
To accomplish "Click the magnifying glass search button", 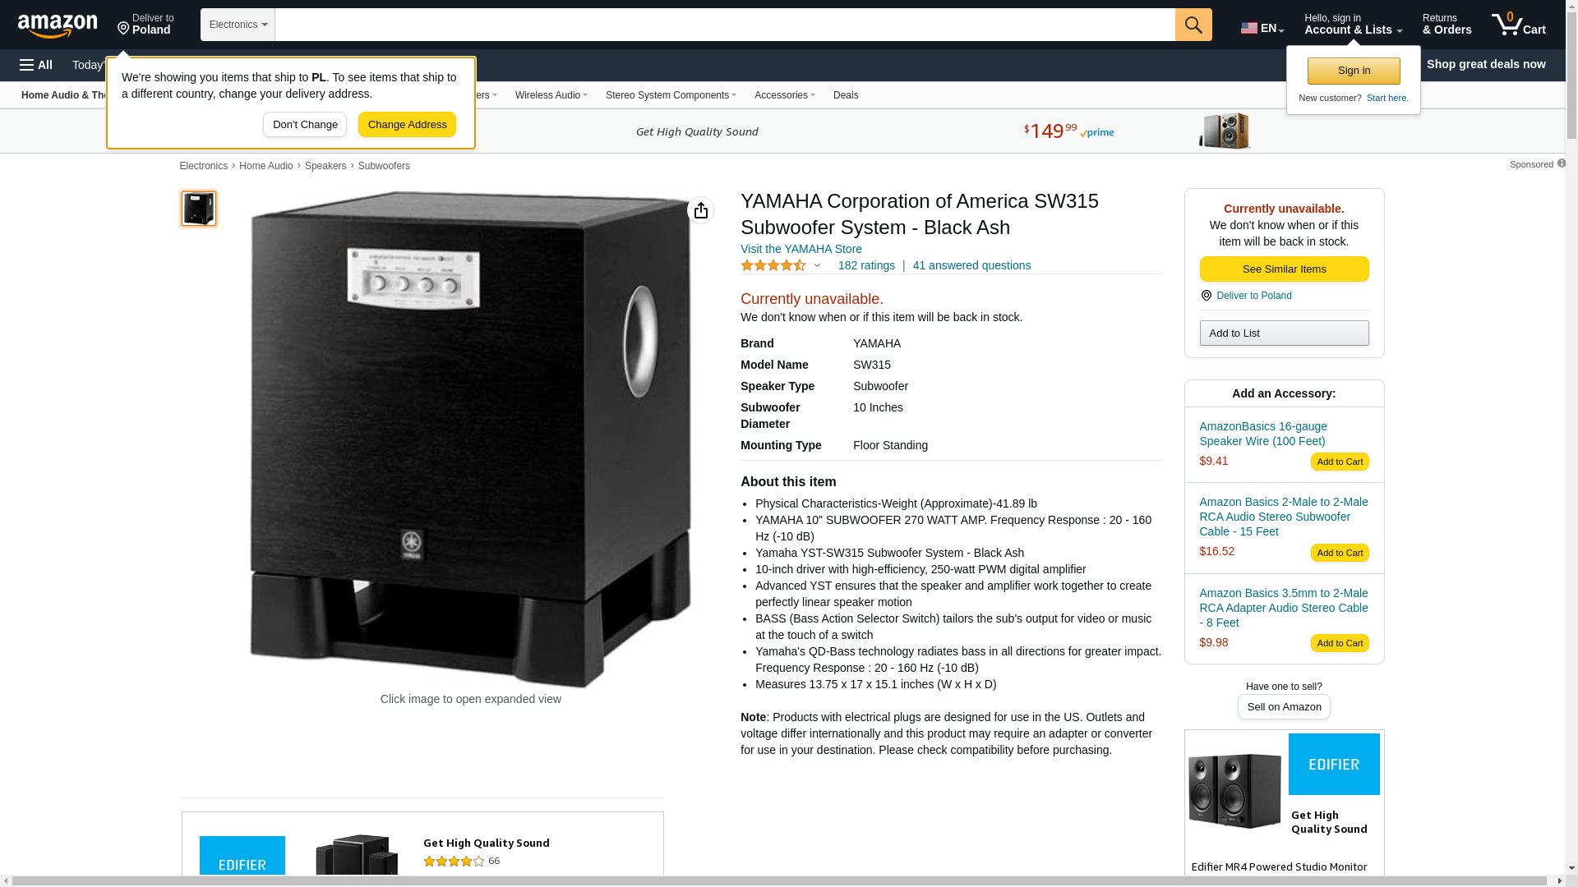I will (1193, 25).
